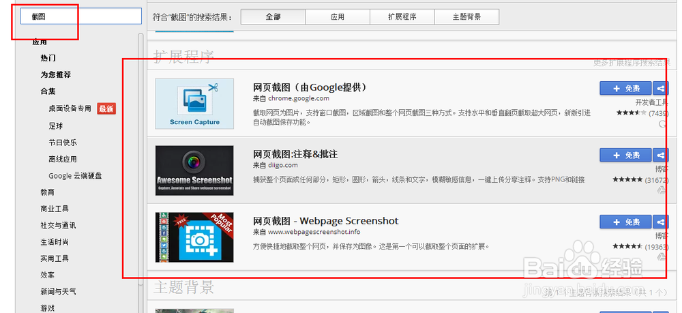682x313 pixels.
Task: Add Google 网页截图 via 免费 button
Action: (x=625, y=88)
